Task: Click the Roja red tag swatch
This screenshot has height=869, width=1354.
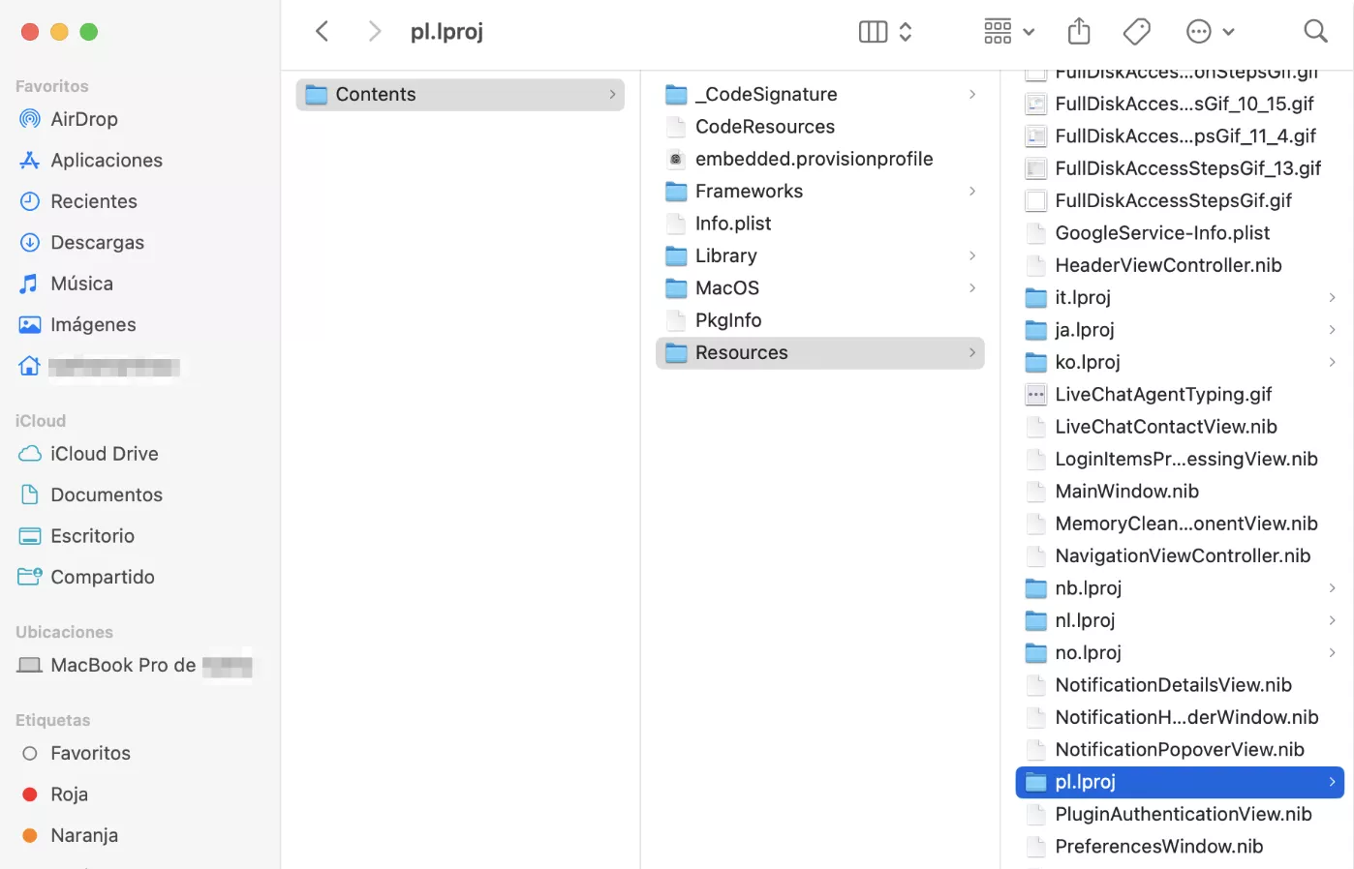Action: click(x=30, y=794)
